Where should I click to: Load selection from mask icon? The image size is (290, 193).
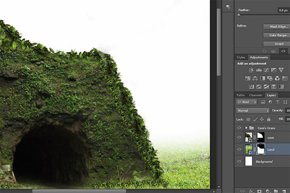[x=265, y=51]
